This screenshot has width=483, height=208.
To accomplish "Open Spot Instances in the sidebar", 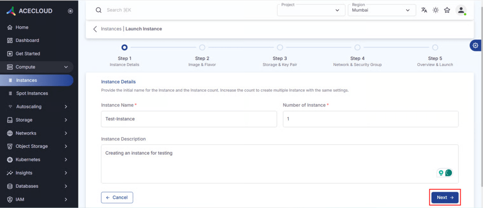I will 32,94.
